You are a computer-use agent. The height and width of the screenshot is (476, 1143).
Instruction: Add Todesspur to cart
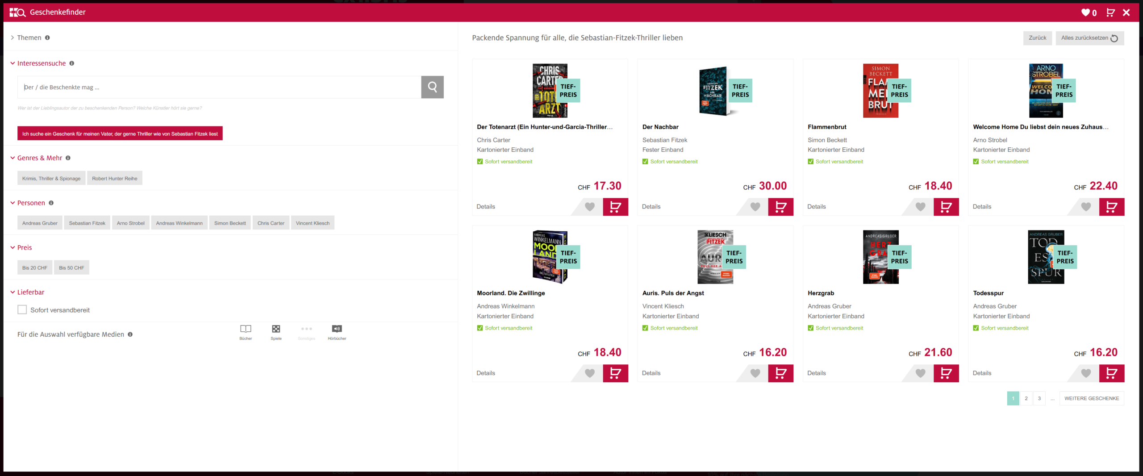click(x=1112, y=373)
